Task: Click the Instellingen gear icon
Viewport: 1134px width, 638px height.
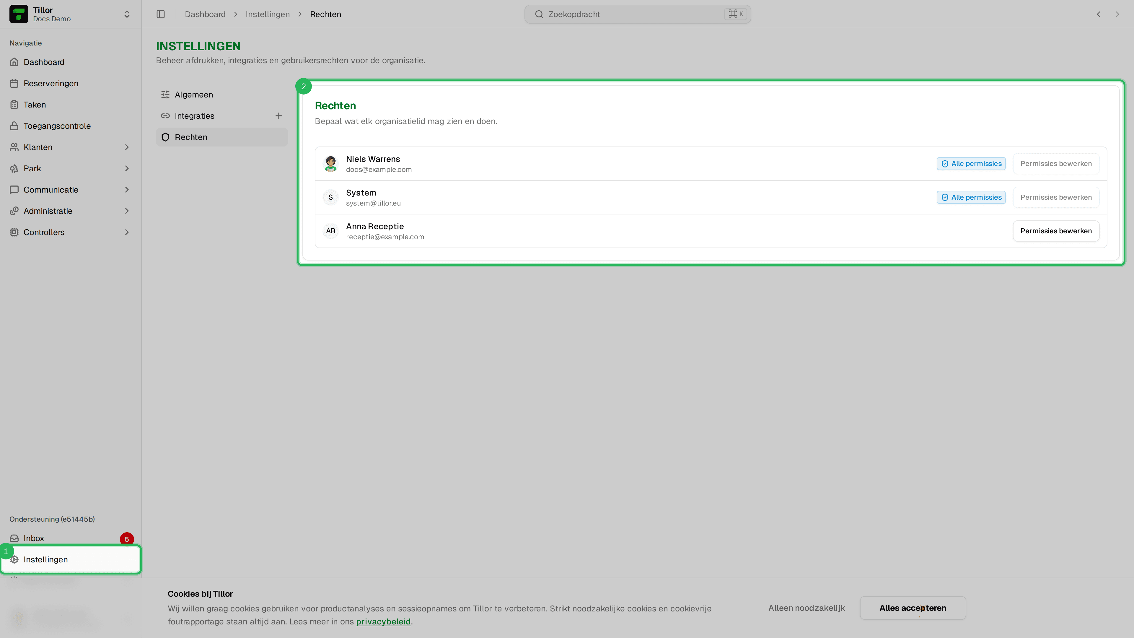Action: click(14, 560)
